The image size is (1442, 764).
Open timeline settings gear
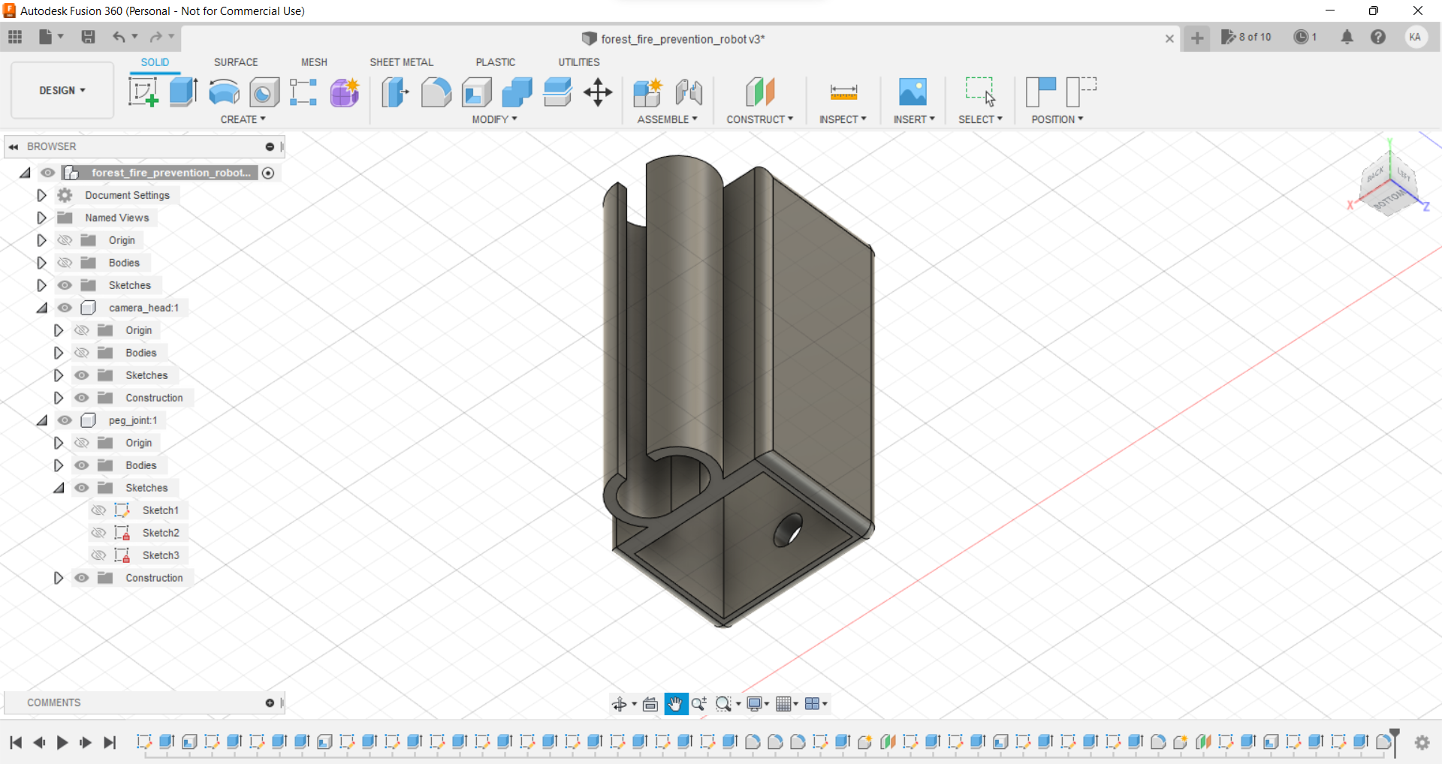pos(1422,742)
